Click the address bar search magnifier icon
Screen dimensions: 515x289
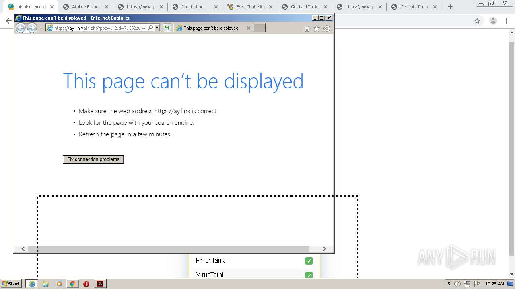tap(150, 28)
